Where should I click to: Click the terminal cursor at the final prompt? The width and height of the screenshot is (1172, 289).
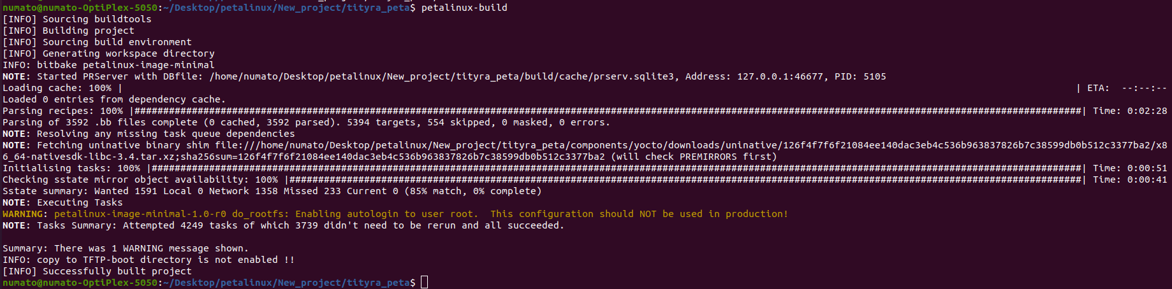coord(425,283)
